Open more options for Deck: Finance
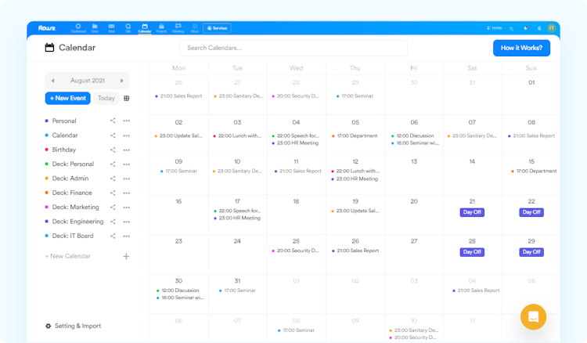587x343 pixels. pyautogui.click(x=127, y=193)
